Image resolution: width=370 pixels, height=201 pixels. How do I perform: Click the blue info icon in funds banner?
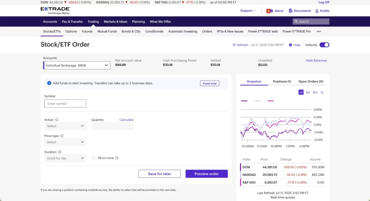[49, 83]
